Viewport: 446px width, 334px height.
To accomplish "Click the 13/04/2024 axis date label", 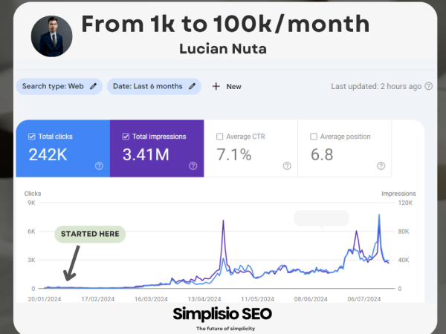I will [204, 299].
